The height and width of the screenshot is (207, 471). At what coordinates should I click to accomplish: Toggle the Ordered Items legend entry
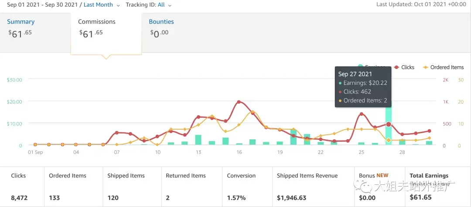click(444, 67)
